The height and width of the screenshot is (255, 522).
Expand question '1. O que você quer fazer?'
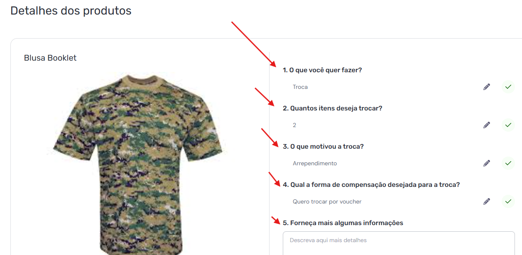click(322, 70)
